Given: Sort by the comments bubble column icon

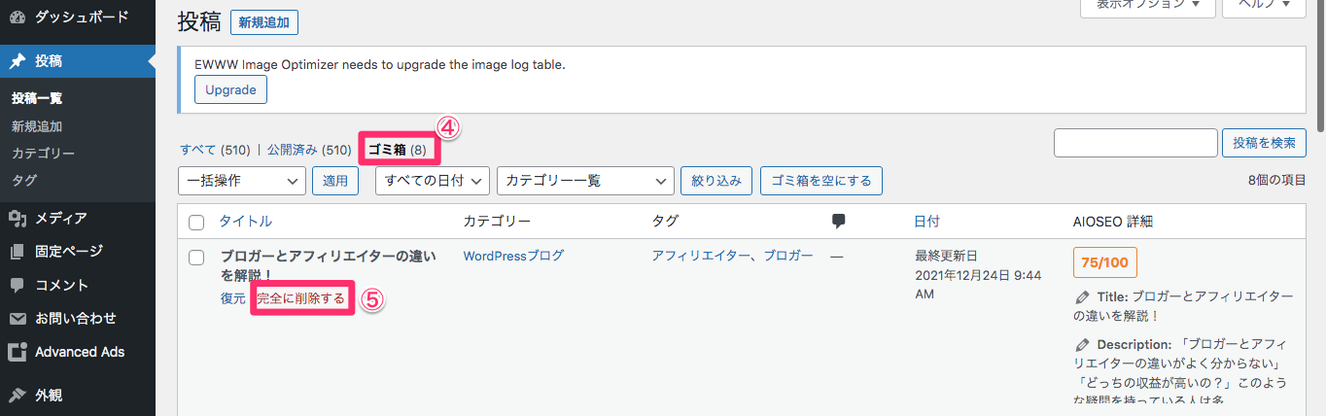Looking at the screenshot, I should pos(839,222).
